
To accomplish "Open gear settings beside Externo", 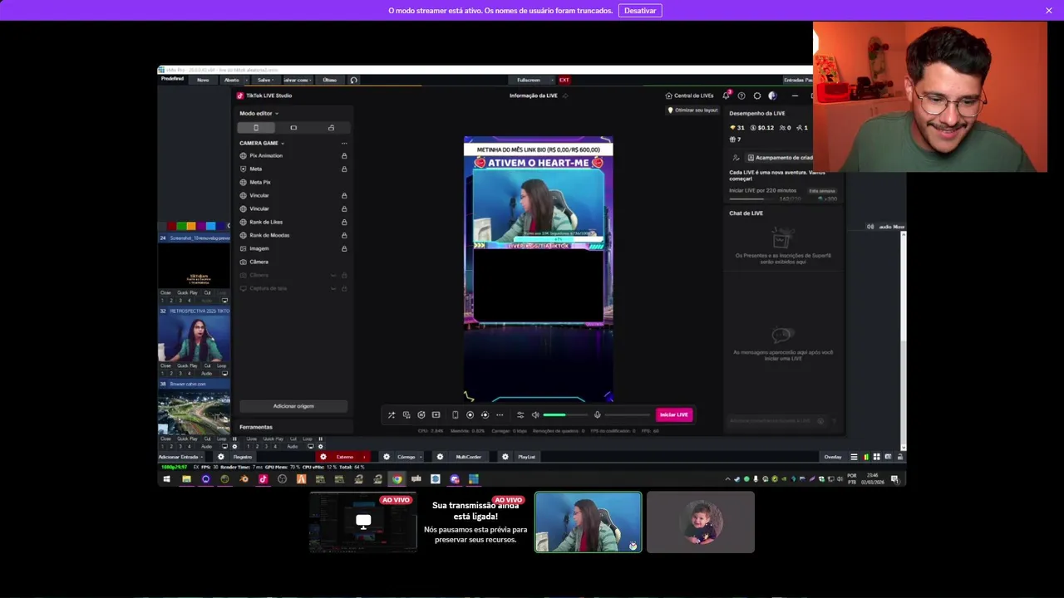I will pyautogui.click(x=323, y=457).
